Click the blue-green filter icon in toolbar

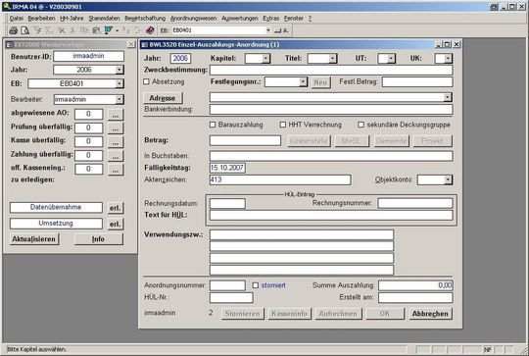click(x=109, y=30)
